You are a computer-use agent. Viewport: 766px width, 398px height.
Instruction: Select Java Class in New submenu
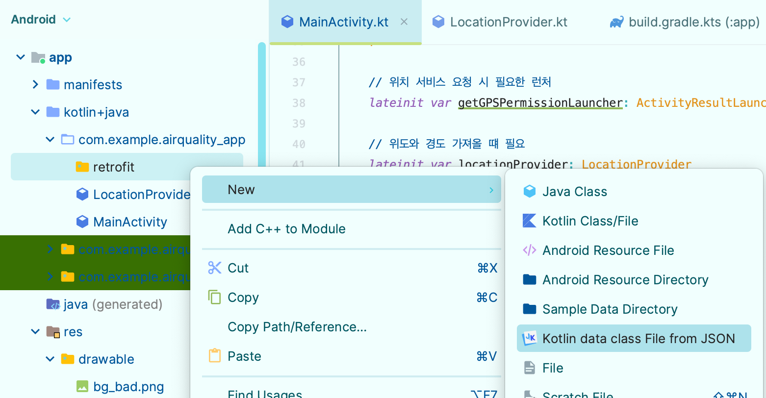click(634, 191)
